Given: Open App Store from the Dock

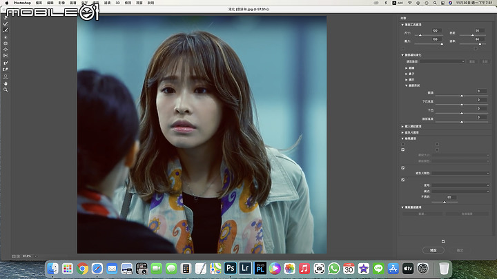Looking at the screenshot, I should (x=393, y=269).
